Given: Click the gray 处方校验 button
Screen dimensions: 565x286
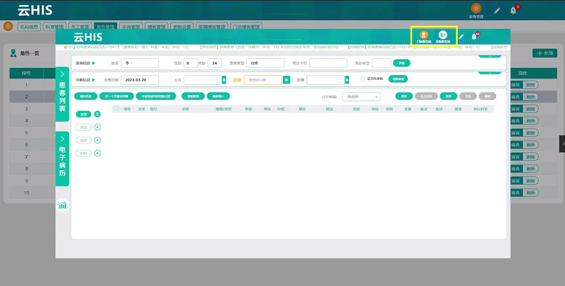Looking at the screenshot, I should pos(426,96).
